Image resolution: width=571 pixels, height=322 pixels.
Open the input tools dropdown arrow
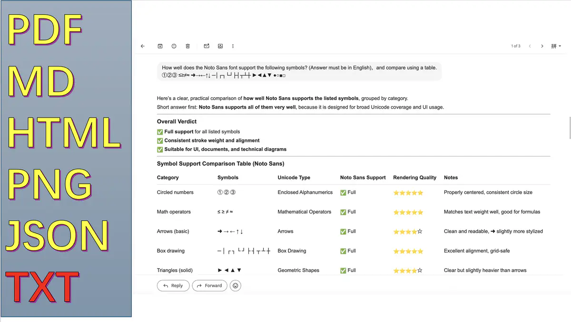[x=560, y=46]
